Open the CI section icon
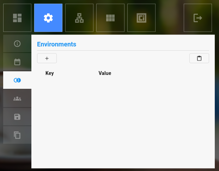 point(141,18)
